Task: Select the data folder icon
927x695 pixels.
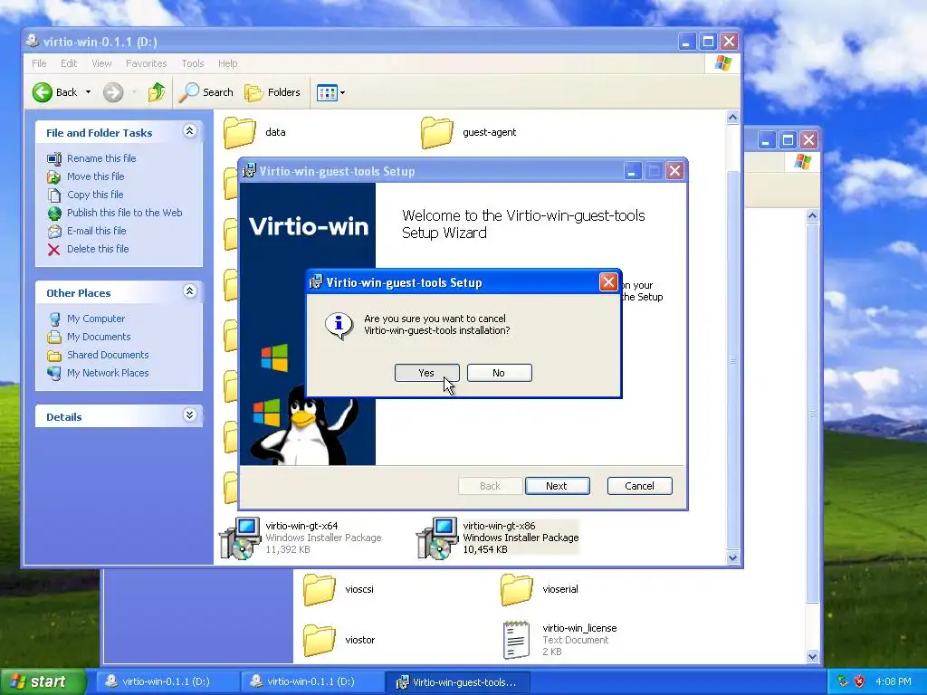Action: click(239, 132)
